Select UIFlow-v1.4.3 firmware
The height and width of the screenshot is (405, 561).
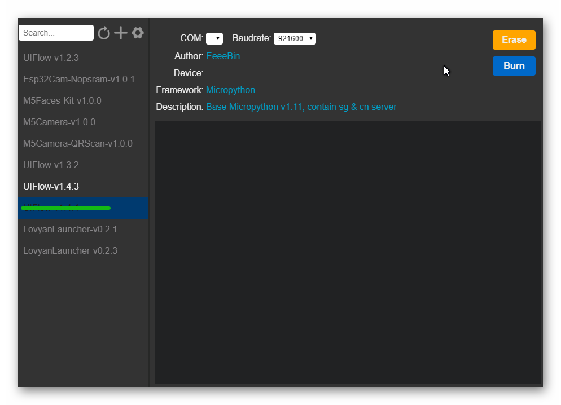point(51,186)
